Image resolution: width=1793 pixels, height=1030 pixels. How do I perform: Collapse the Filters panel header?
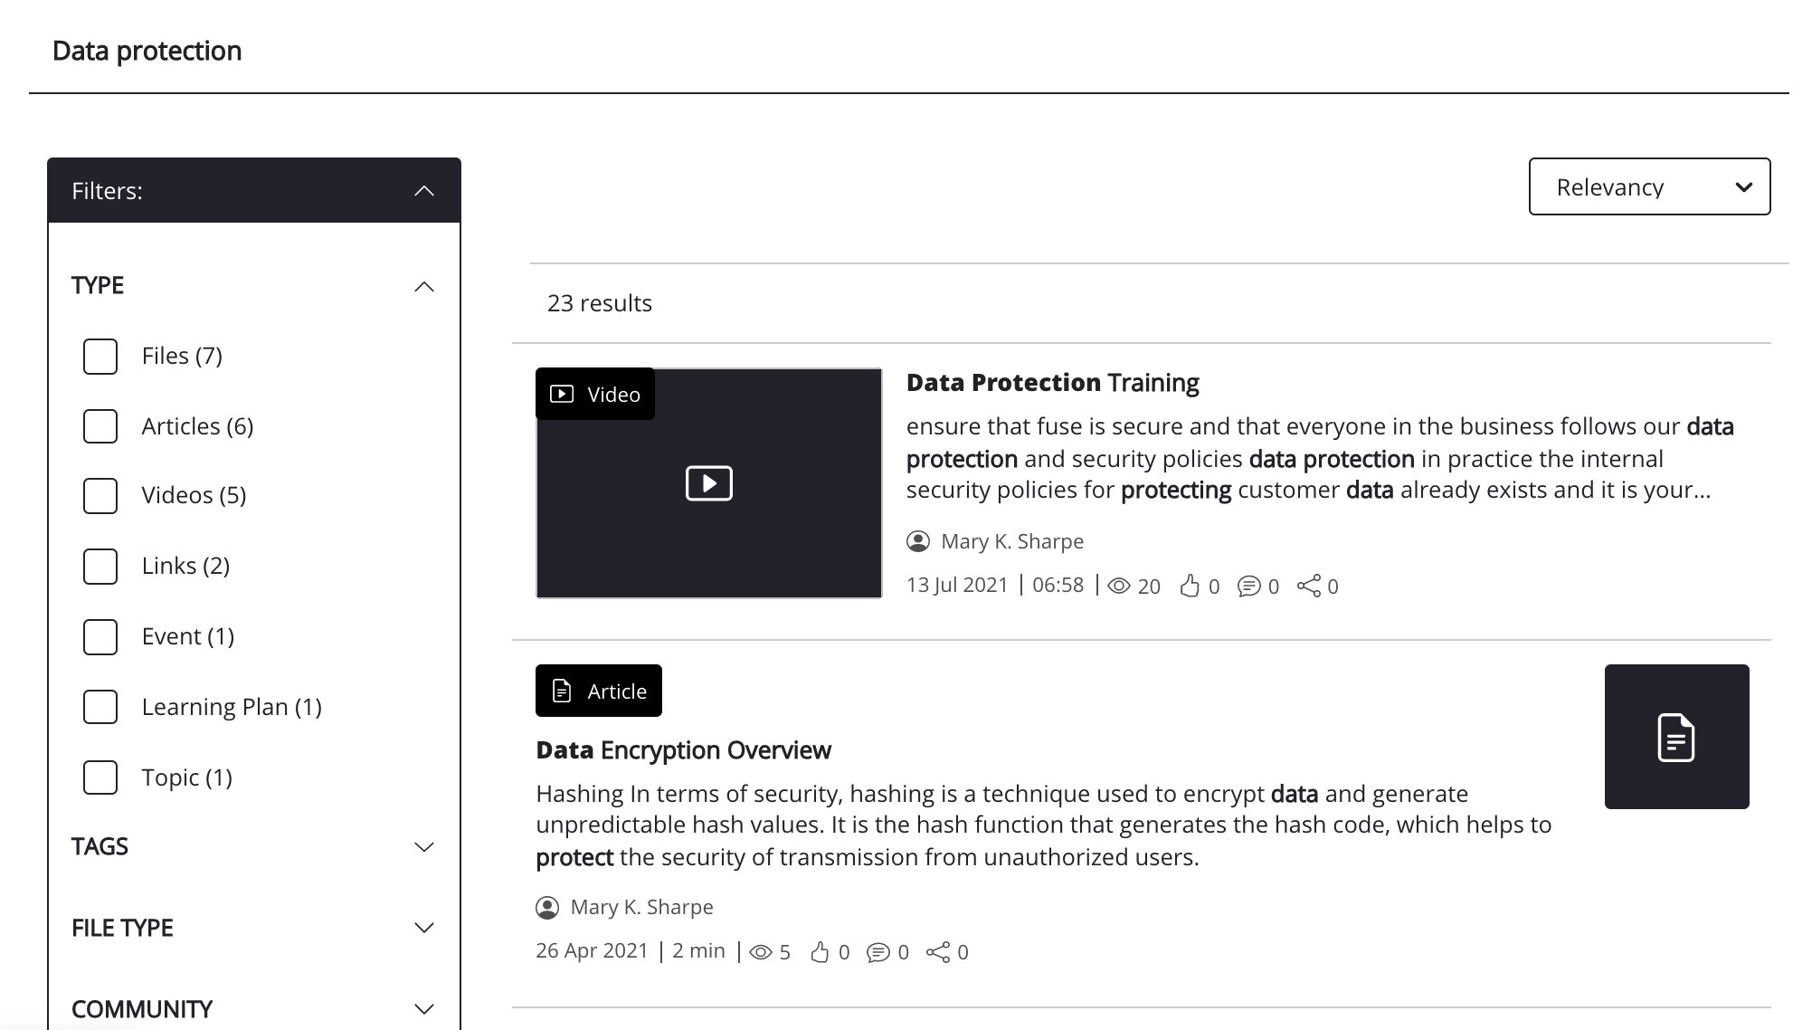[x=423, y=191]
